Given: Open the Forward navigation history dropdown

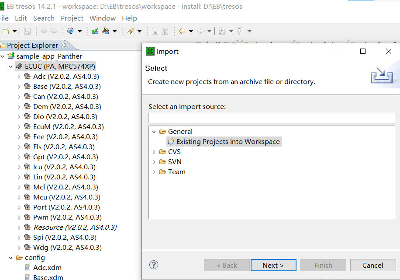Looking at the screenshot, I should pyautogui.click(x=209, y=31).
